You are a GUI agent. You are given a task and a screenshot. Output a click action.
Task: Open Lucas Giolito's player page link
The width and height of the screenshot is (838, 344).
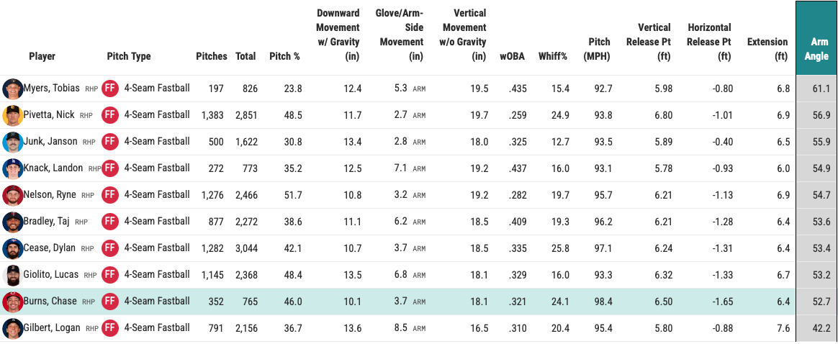tap(52, 275)
